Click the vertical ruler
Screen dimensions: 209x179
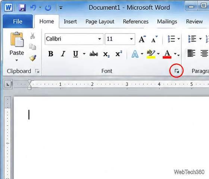tap(7, 138)
